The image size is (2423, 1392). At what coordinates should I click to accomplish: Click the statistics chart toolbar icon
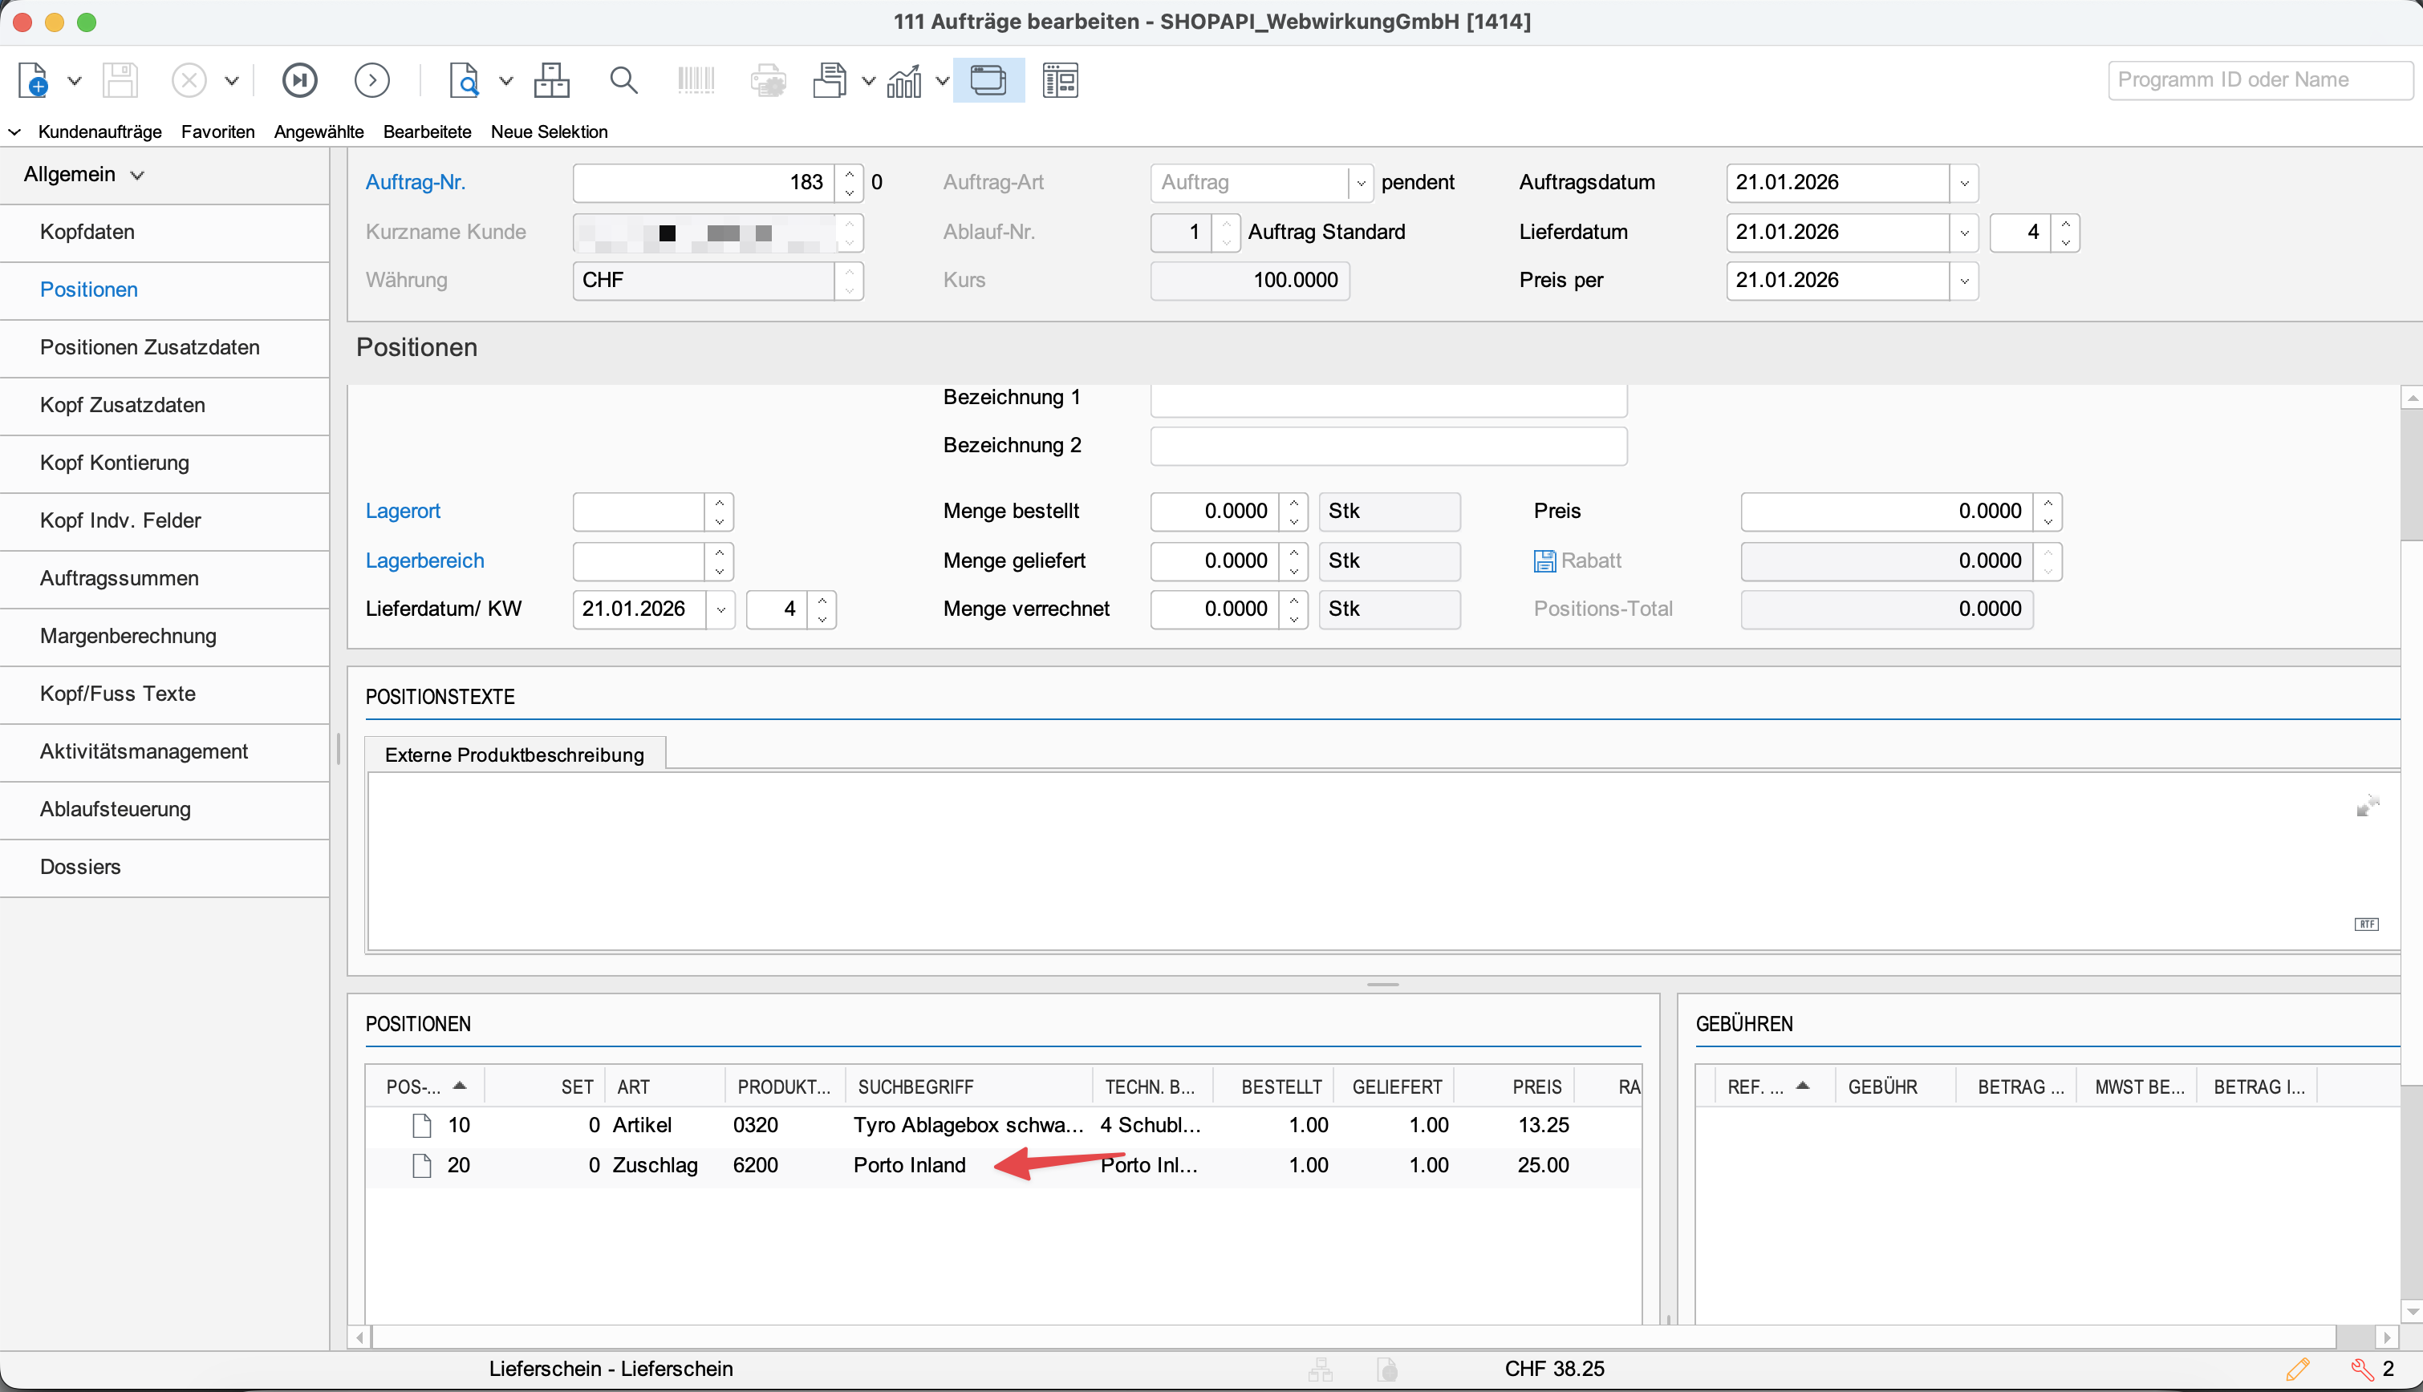pos(904,80)
